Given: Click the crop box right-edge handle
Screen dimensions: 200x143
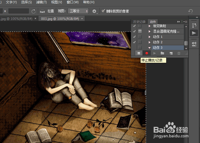Looking at the screenshot, I should [x=146, y=93].
